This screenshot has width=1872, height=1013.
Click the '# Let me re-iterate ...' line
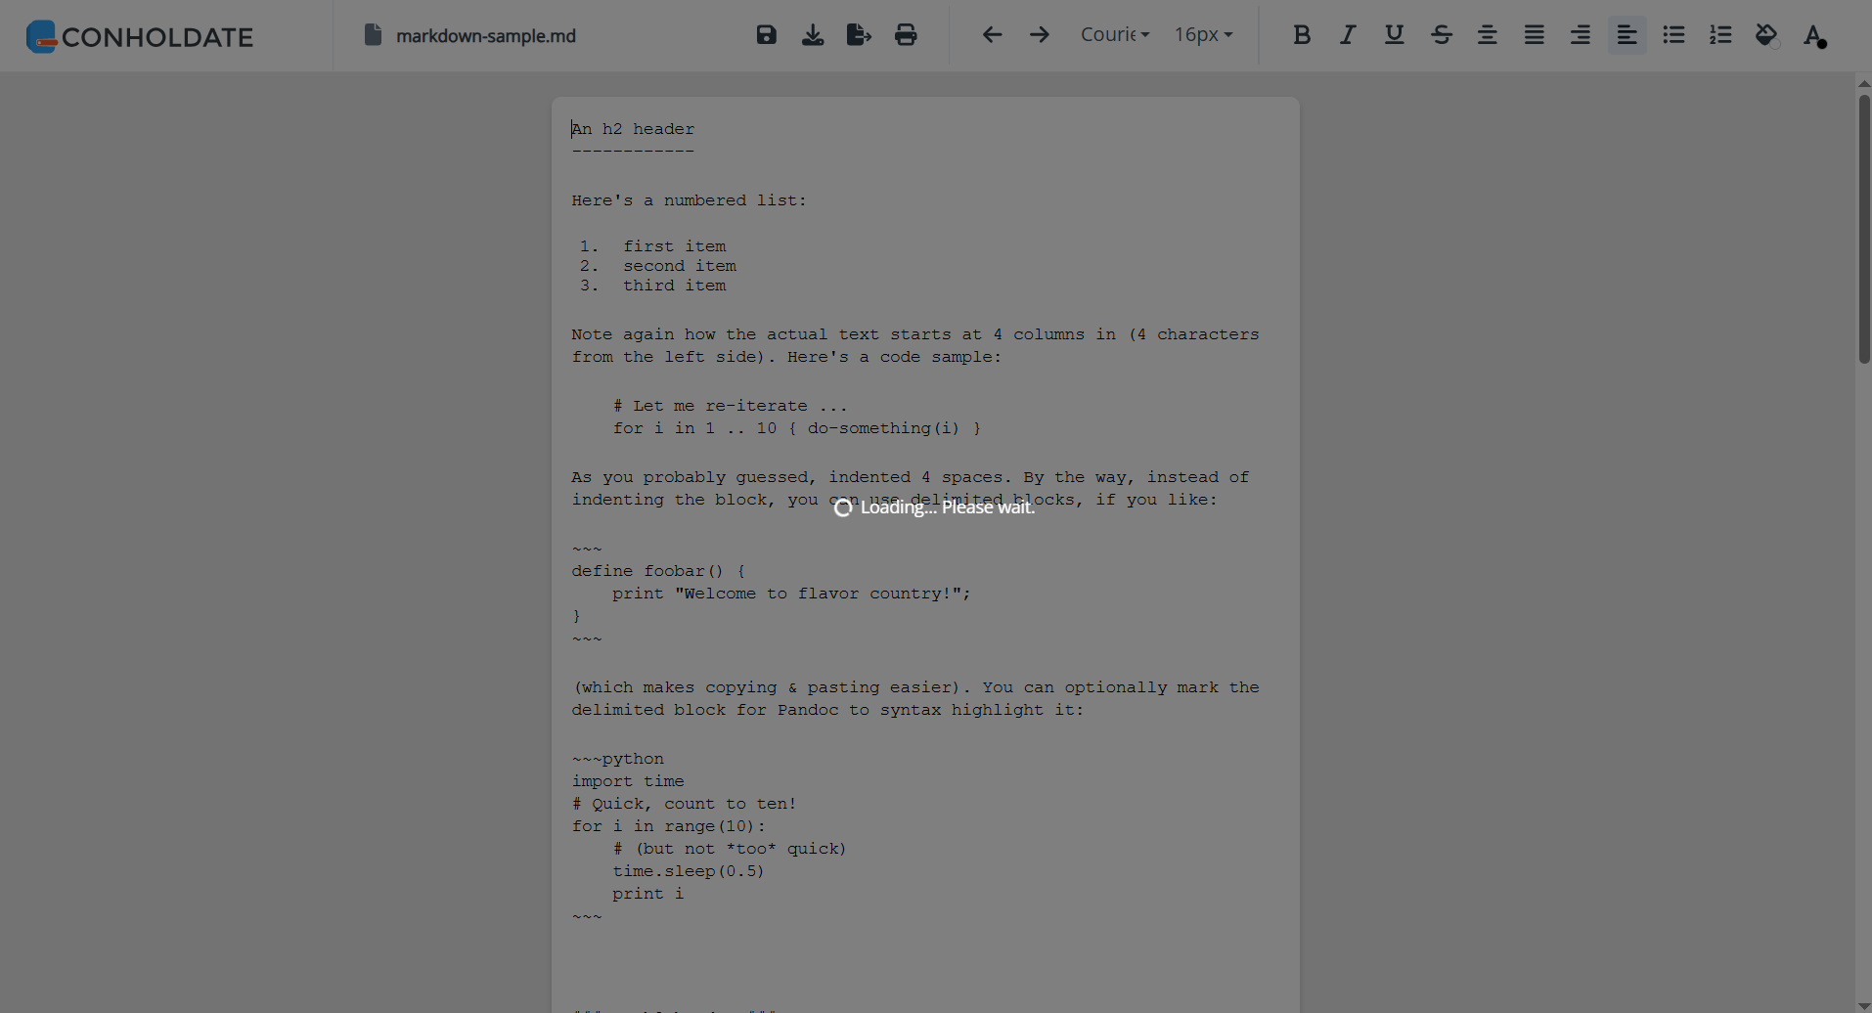[x=731, y=406]
